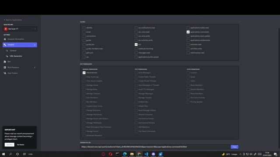The width and height of the screenshot is (280, 157).
Task: Go to General Information settings
Action: 16,39
